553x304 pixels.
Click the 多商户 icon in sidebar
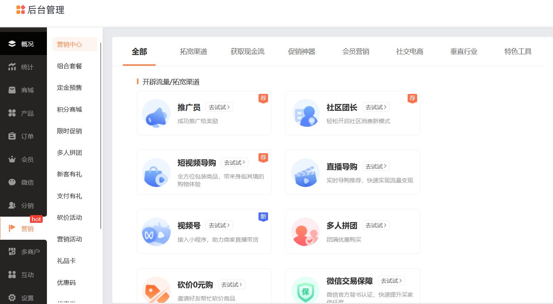(x=12, y=252)
